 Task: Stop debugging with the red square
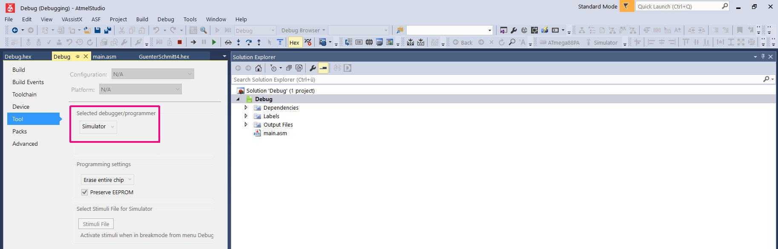180,42
